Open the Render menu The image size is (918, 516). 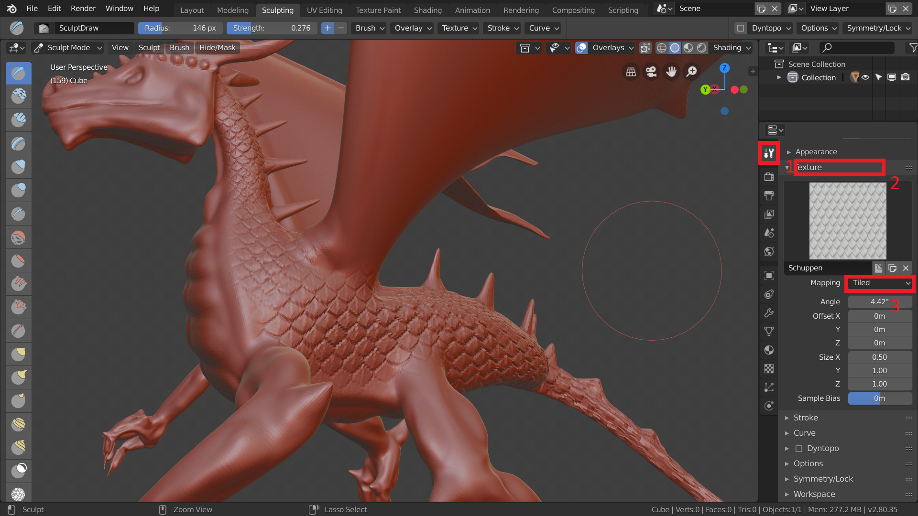point(83,9)
